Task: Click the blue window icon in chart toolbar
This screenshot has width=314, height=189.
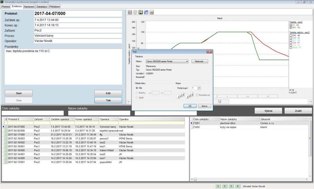Action: (146, 13)
